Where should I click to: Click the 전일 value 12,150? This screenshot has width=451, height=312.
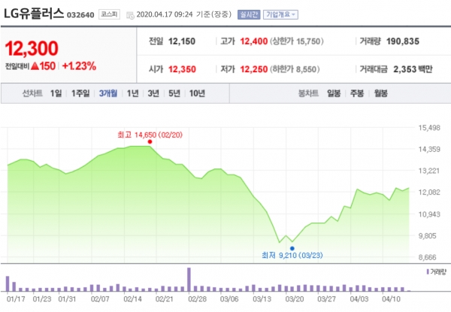click(x=182, y=41)
